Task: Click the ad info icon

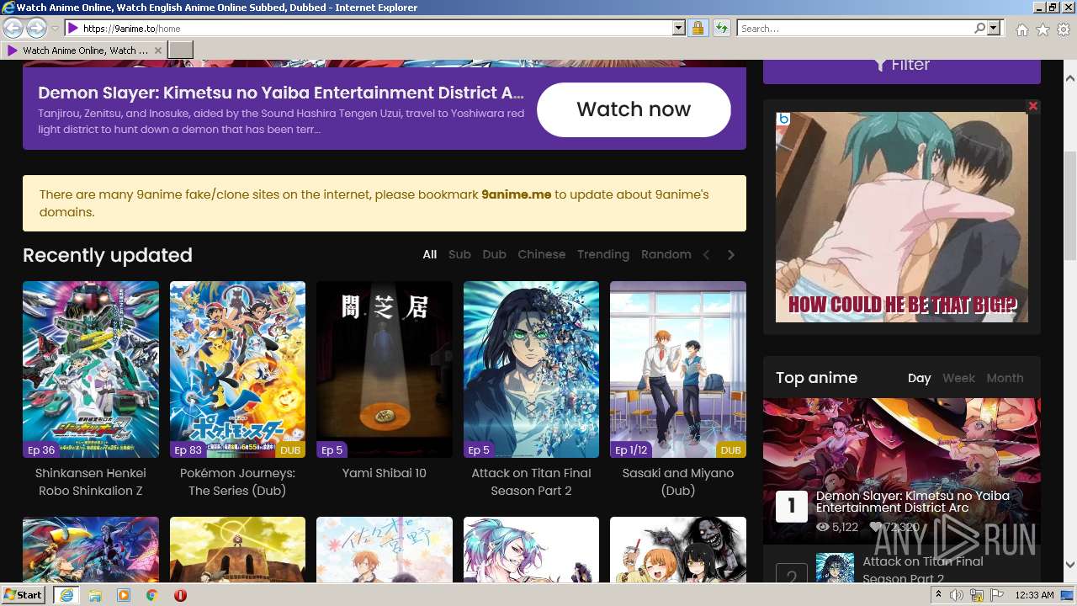Action: (x=783, y=119)
